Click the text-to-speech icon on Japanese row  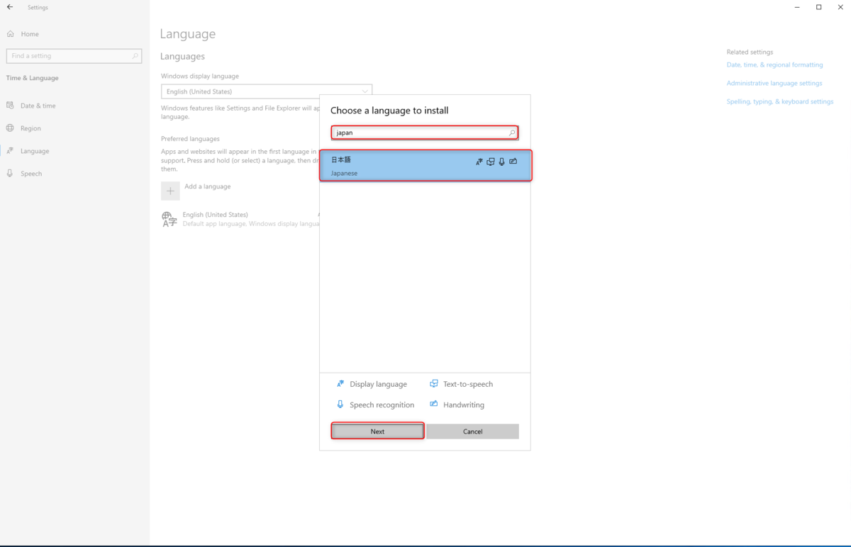click(x=491, y=162)
